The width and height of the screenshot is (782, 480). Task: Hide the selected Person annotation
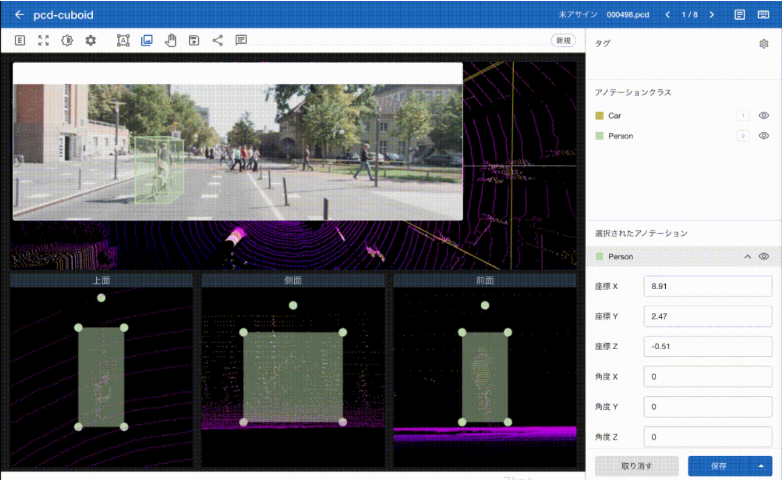764,256
